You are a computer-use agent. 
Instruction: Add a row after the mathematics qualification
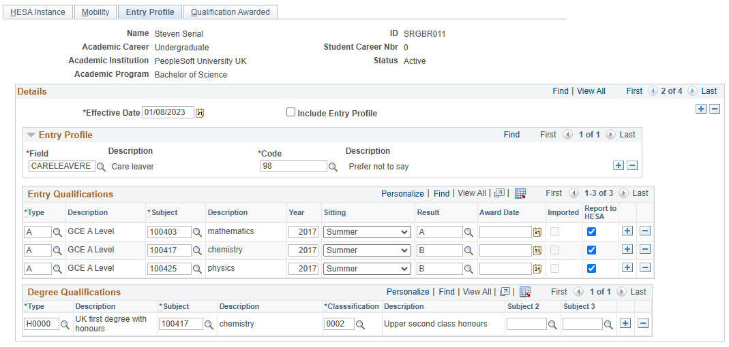tap(627, 231)
